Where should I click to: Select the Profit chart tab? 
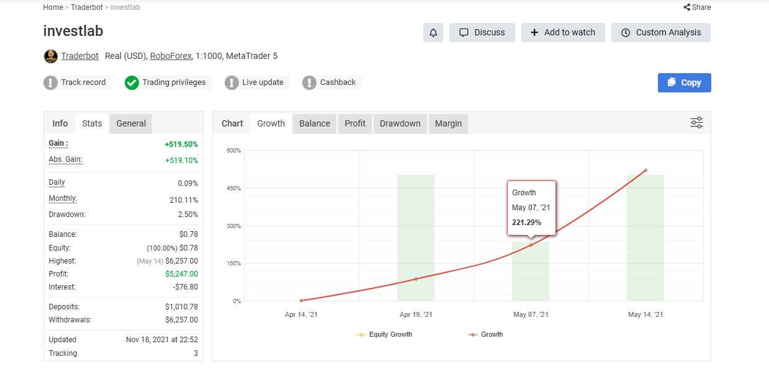point(355,123)
